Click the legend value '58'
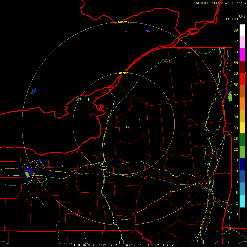The height and width of the screenshot is (247, 247). point(236,52)
